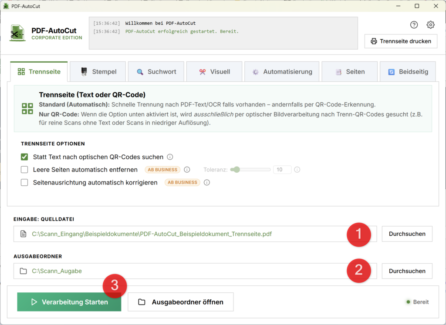Open the help question mark icon

pyautogui.click(x=414, y=25)
